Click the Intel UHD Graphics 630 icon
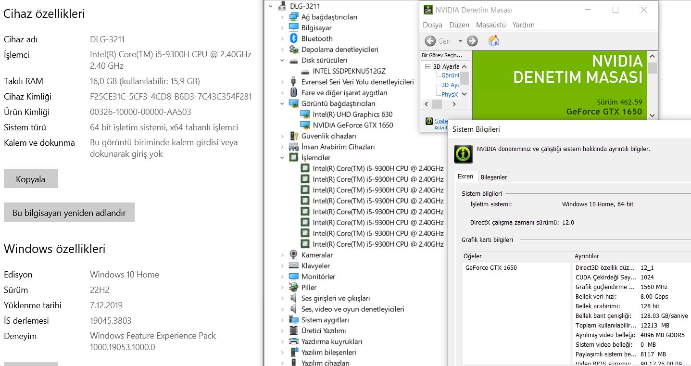Viewport: 691px width, 366px height. tap(305, 114)
